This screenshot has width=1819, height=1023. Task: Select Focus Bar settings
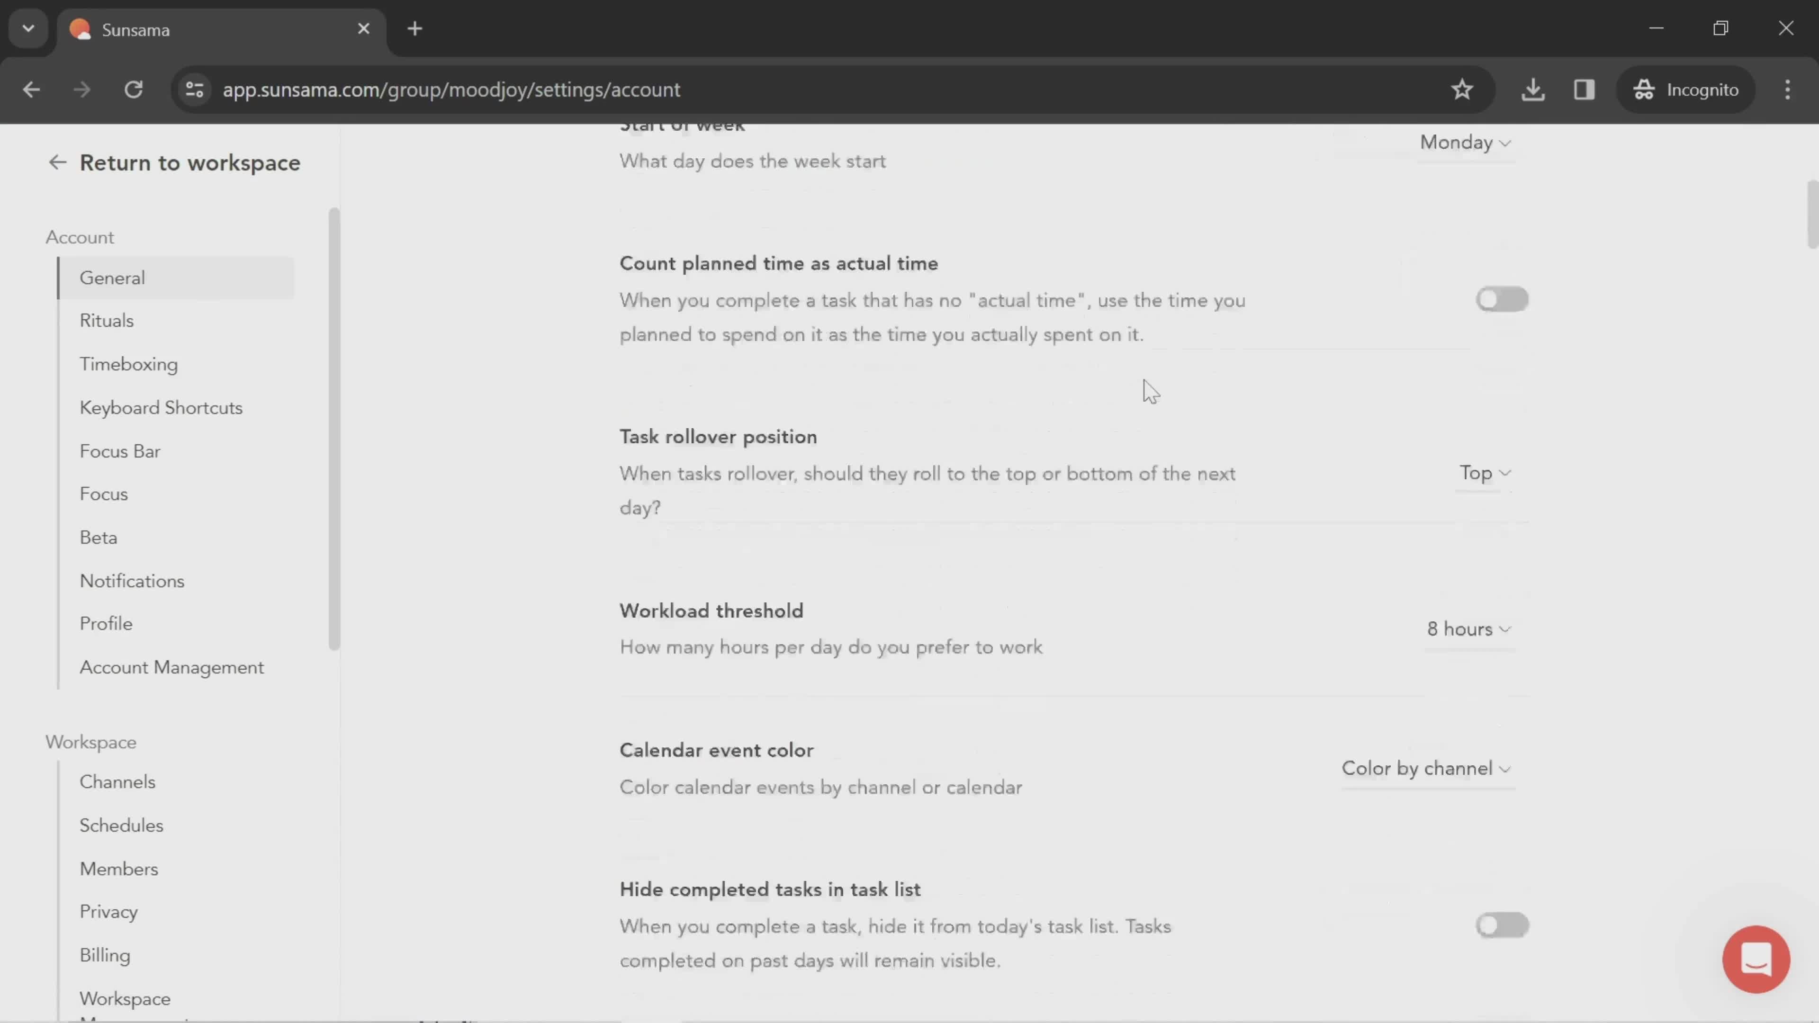[119, 451]
